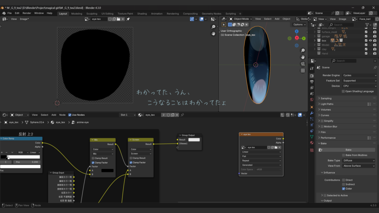Switch to the Shading workspace tab
Image resolution: width=379 pixels, height=213 pixels.
(142, 14)
